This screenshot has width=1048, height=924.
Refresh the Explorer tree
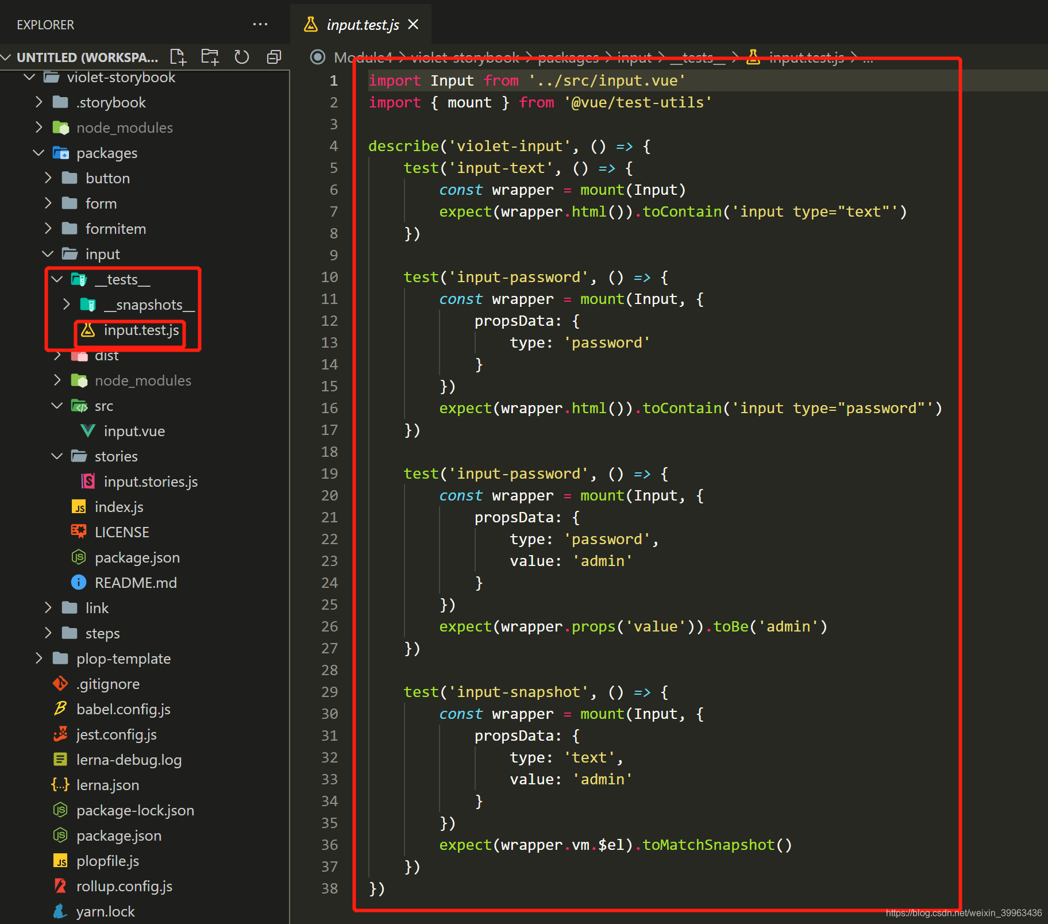pos(242,57)
